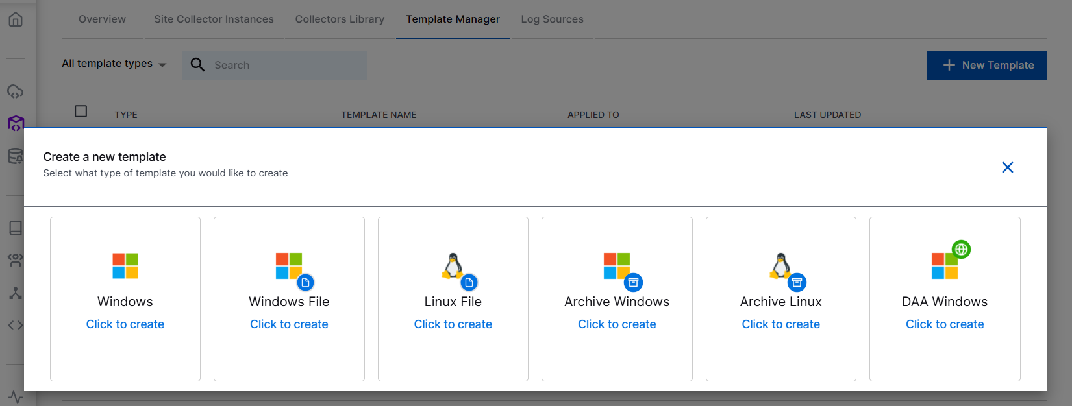Expand the All template types dropdown
The width and height of the screenshot is (1072, 406).
click(114, 64)
